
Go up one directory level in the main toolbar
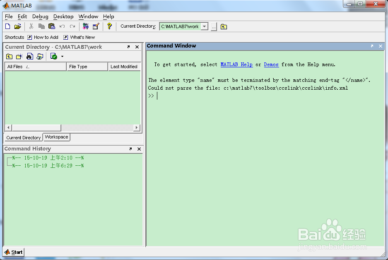pos(224,27)
